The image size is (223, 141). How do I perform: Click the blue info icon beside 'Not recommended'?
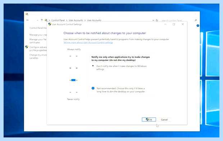(93, 88)
